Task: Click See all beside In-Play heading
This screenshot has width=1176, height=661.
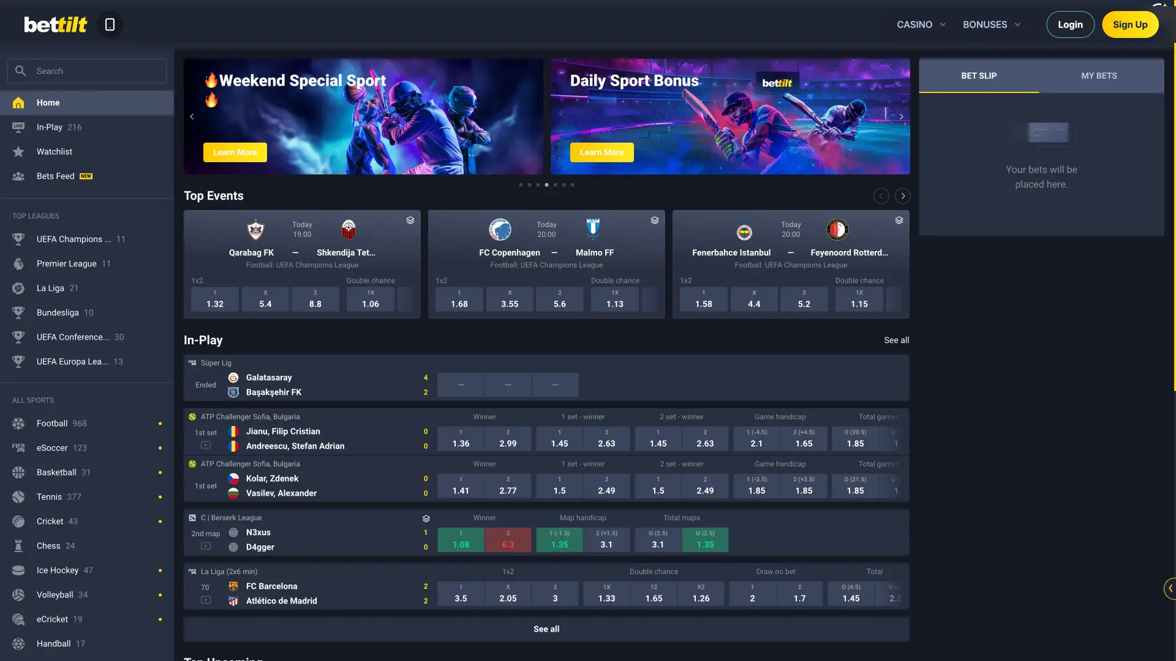Action: pyautogui.click(x=896, y=340)
